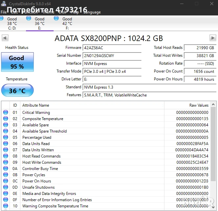Click the blue status orb for Critical Warning
Image resolution: width=218 pixels, height=211 pixels.
(x=6, y=113)
